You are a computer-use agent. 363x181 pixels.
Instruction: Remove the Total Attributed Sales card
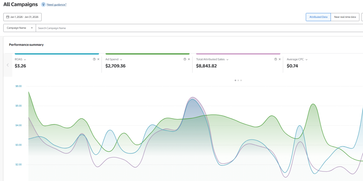(x=280, y=59)
